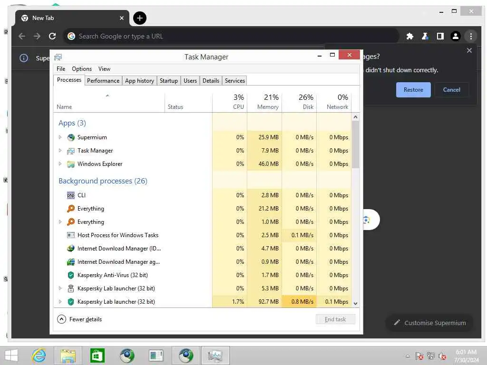Open a new browser tab with plus button

(140, 18)
